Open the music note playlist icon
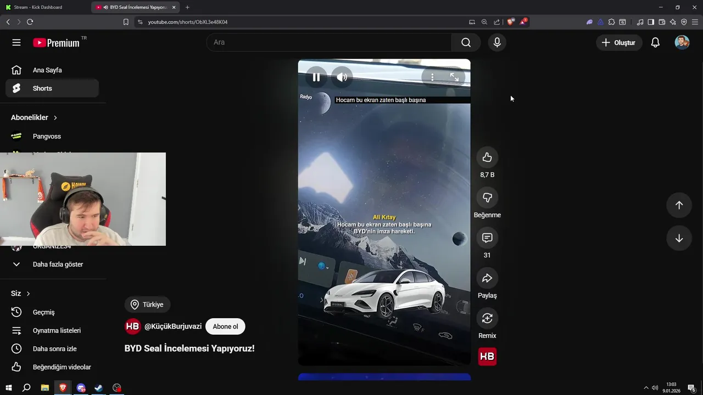Screen dimensions: 703x395 point(640,22)
